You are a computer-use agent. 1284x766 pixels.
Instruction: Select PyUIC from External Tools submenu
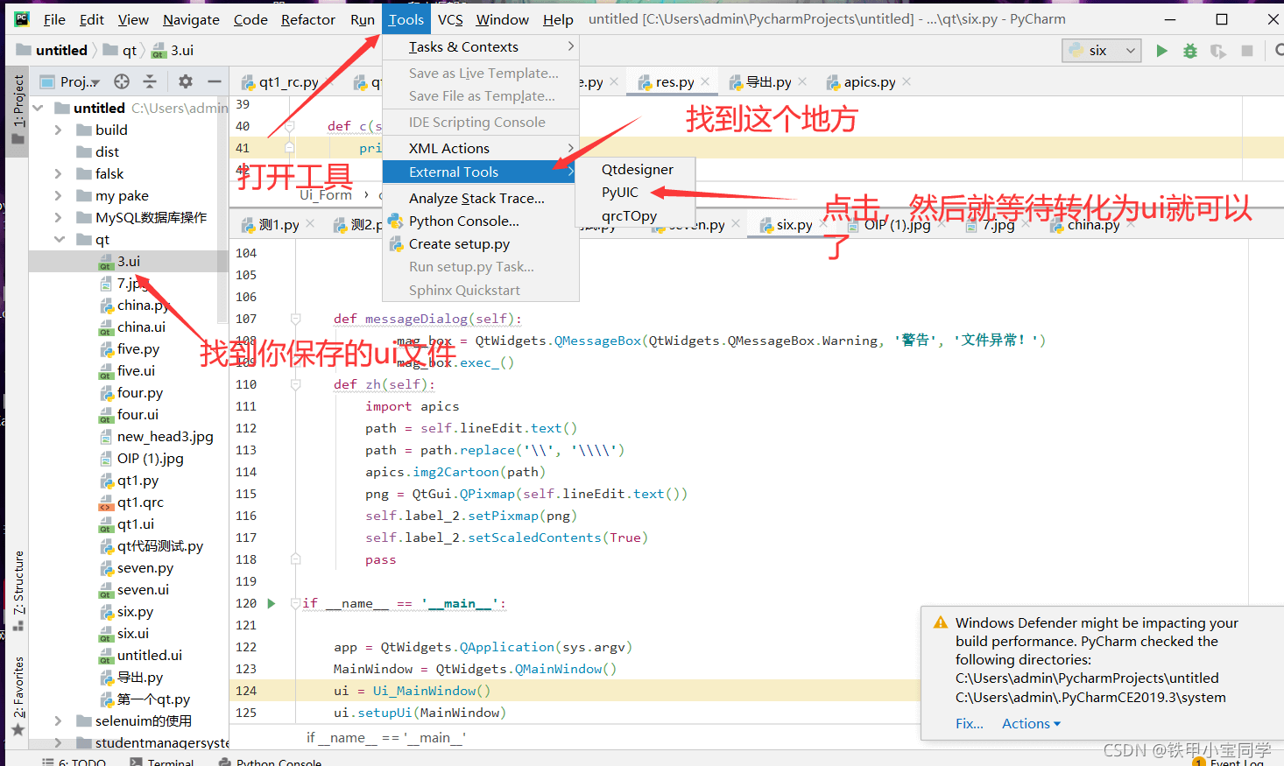click(620, 193)
